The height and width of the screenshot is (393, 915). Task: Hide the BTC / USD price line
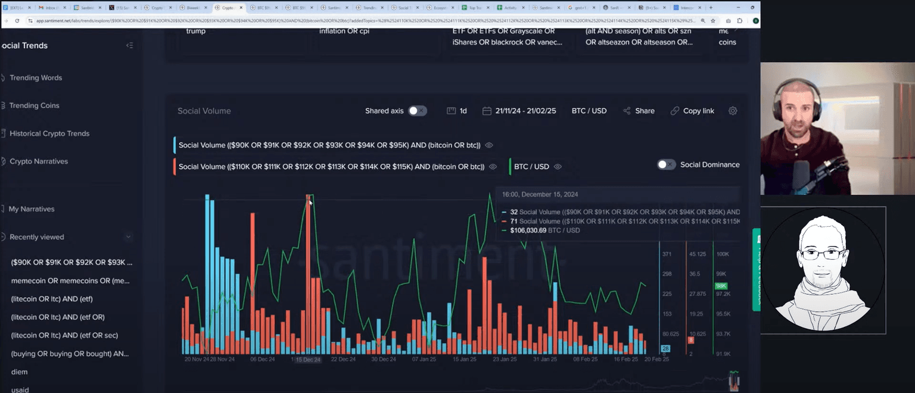point(558,167)
